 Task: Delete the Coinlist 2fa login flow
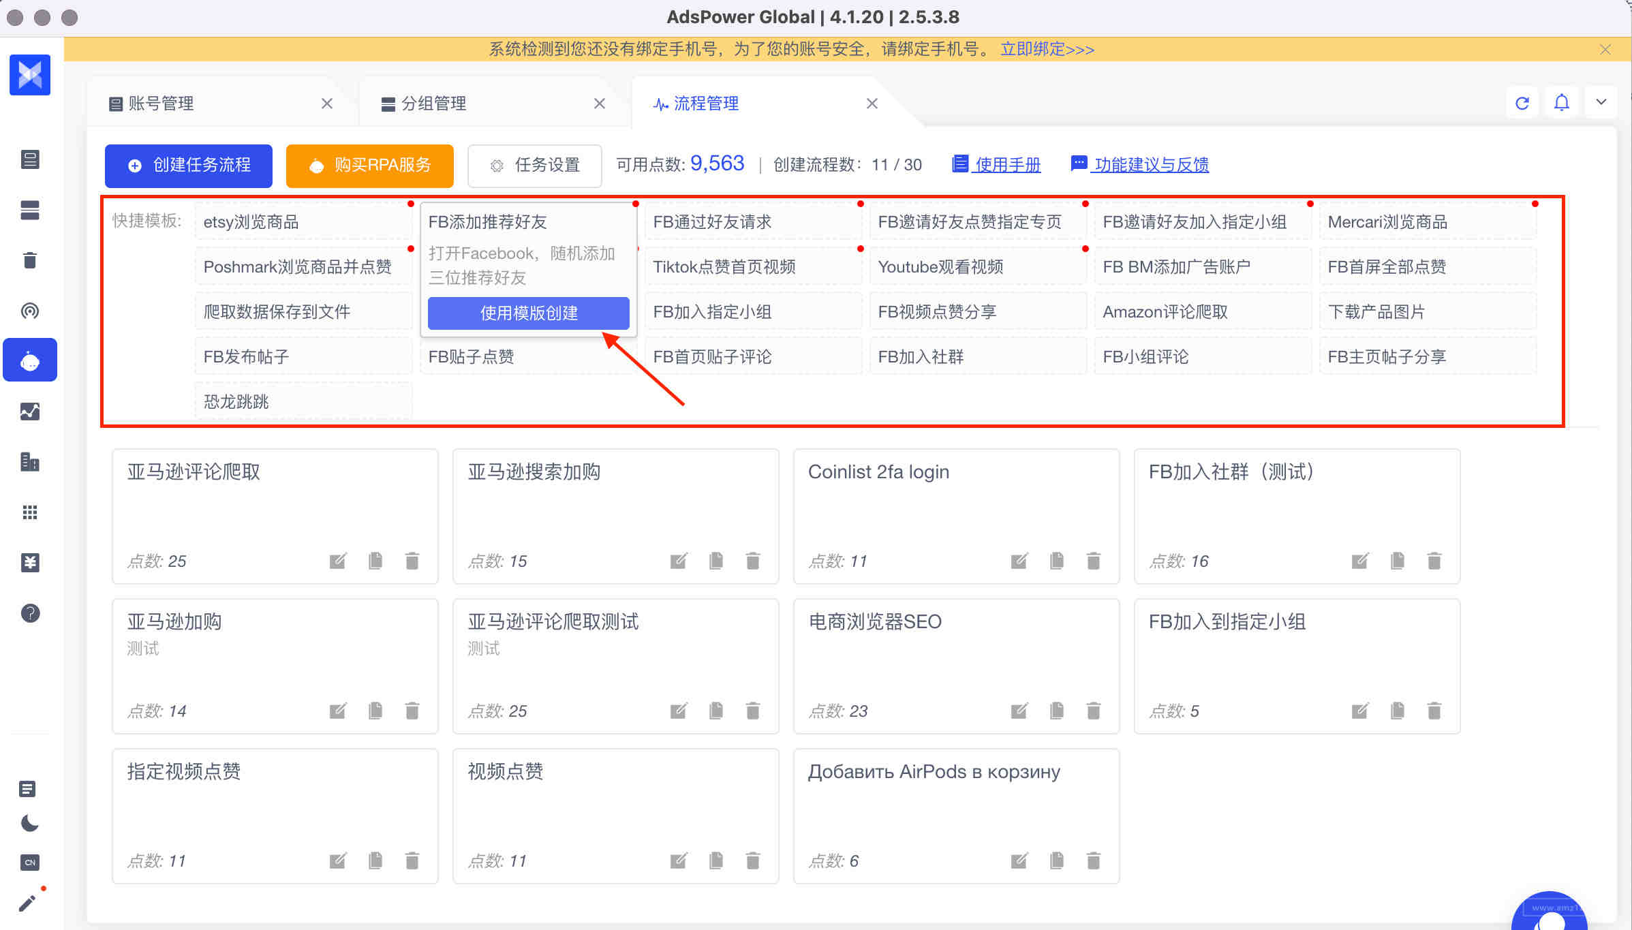1094,561
